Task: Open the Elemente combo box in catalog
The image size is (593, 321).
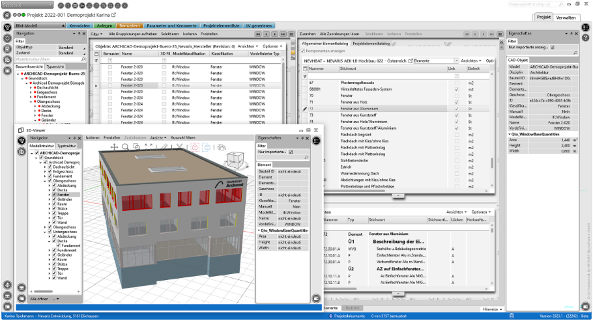Action: pos(456,61)
